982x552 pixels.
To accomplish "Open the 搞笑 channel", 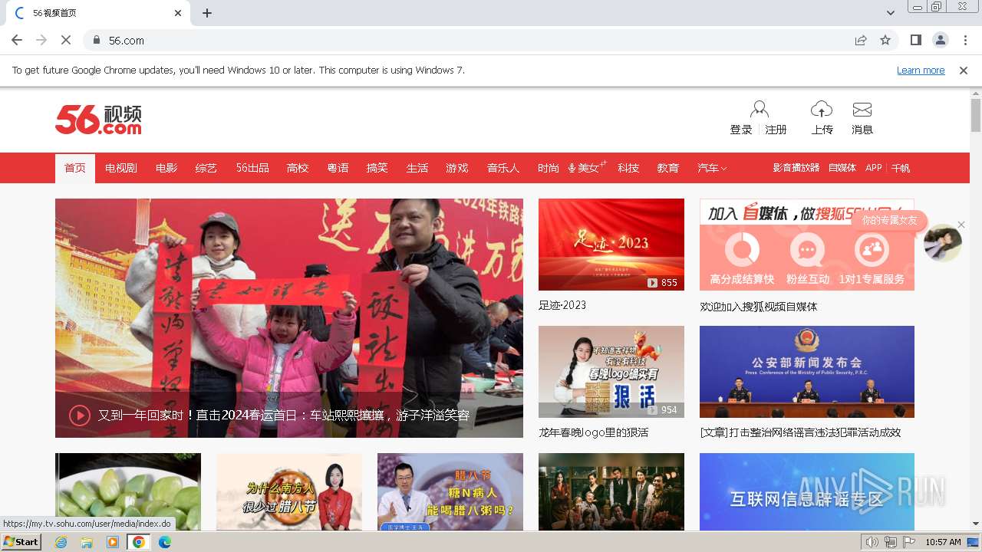I will coord(377,168).
